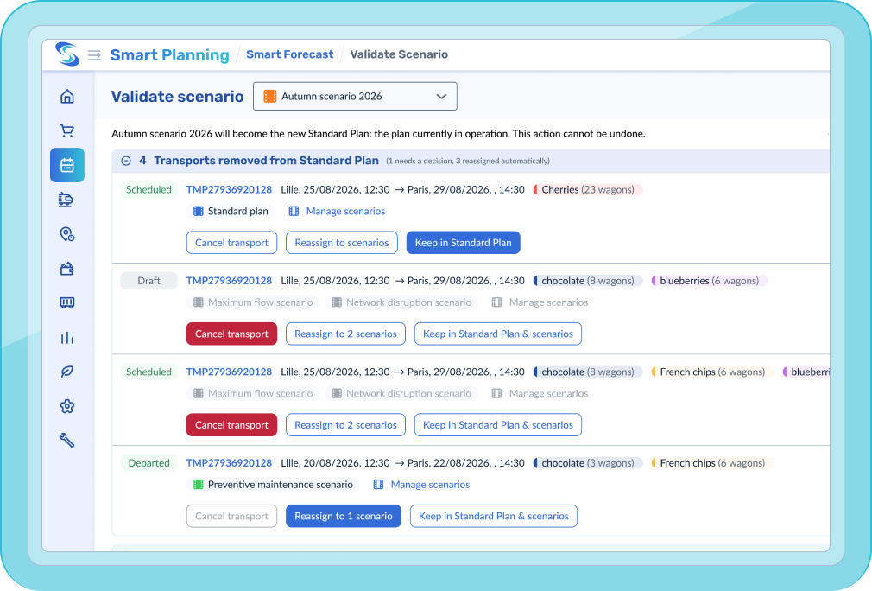
Task: Open the shopping cart sidebar icon
Action: click(x=67, y=130)
